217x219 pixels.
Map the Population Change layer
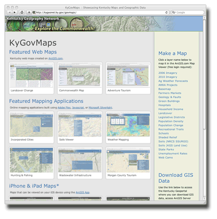pyautogui.click(x=171, y=125)
